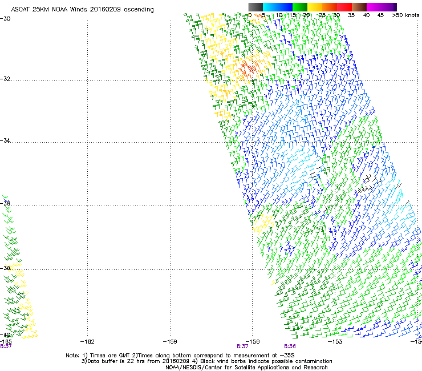Screen dimensions: 422x371
Task: Click the purple '8:38' swath time label
Action: pos(290,346)
